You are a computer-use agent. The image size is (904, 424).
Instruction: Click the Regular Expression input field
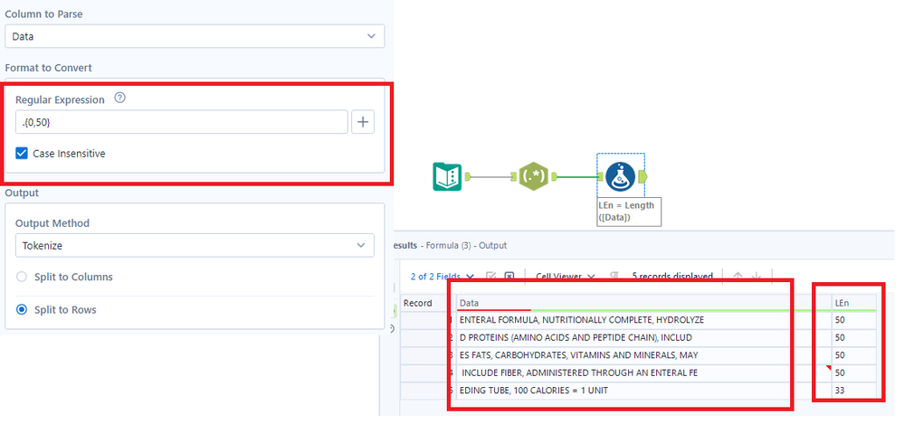(182, 122)
